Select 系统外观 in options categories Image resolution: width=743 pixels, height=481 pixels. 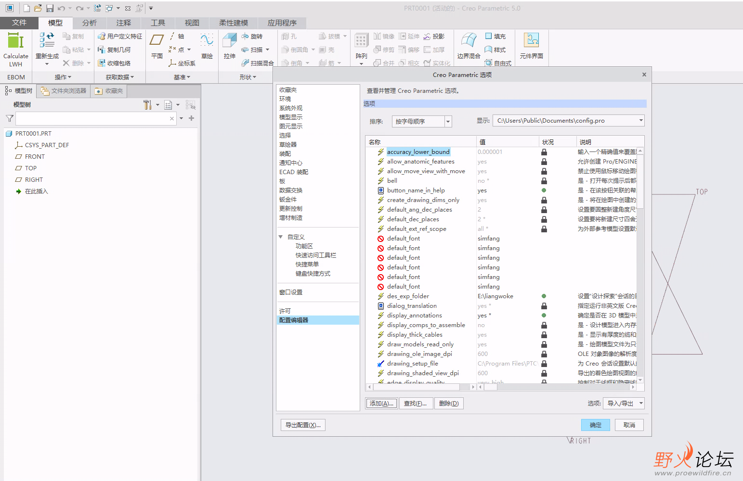291,108
